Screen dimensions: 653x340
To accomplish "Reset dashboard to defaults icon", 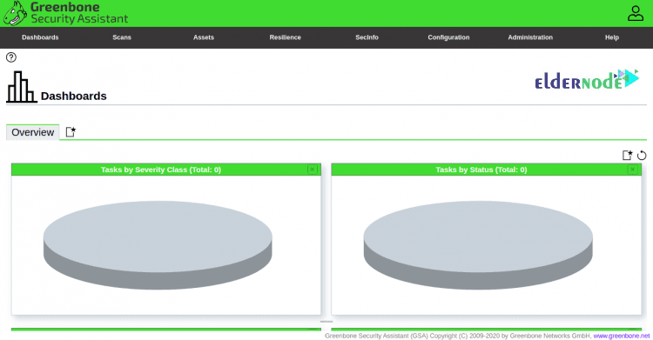I will coord(642,156).
